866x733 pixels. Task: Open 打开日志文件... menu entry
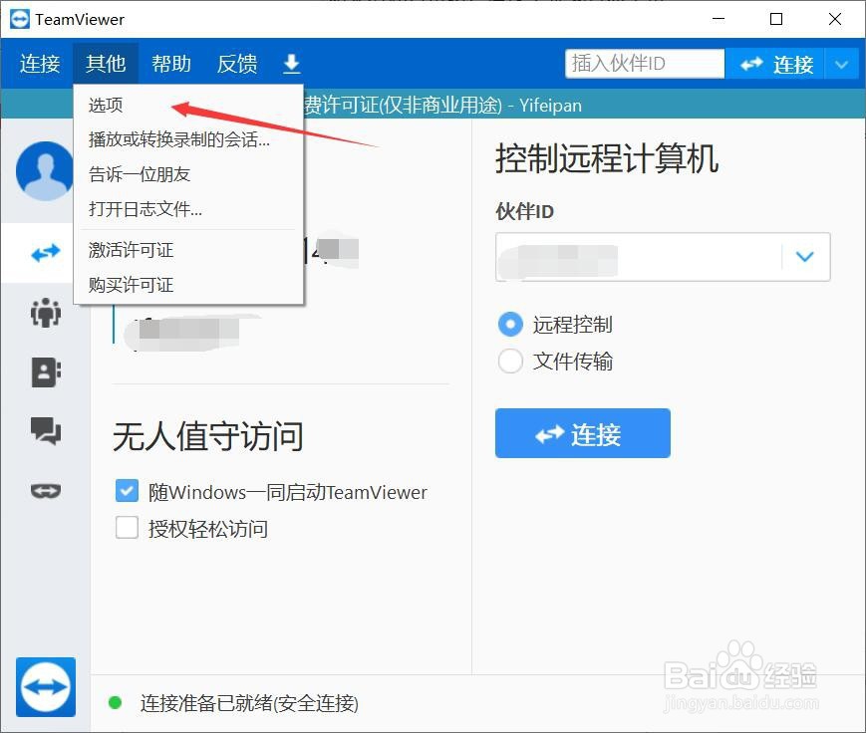pos(188,209)
